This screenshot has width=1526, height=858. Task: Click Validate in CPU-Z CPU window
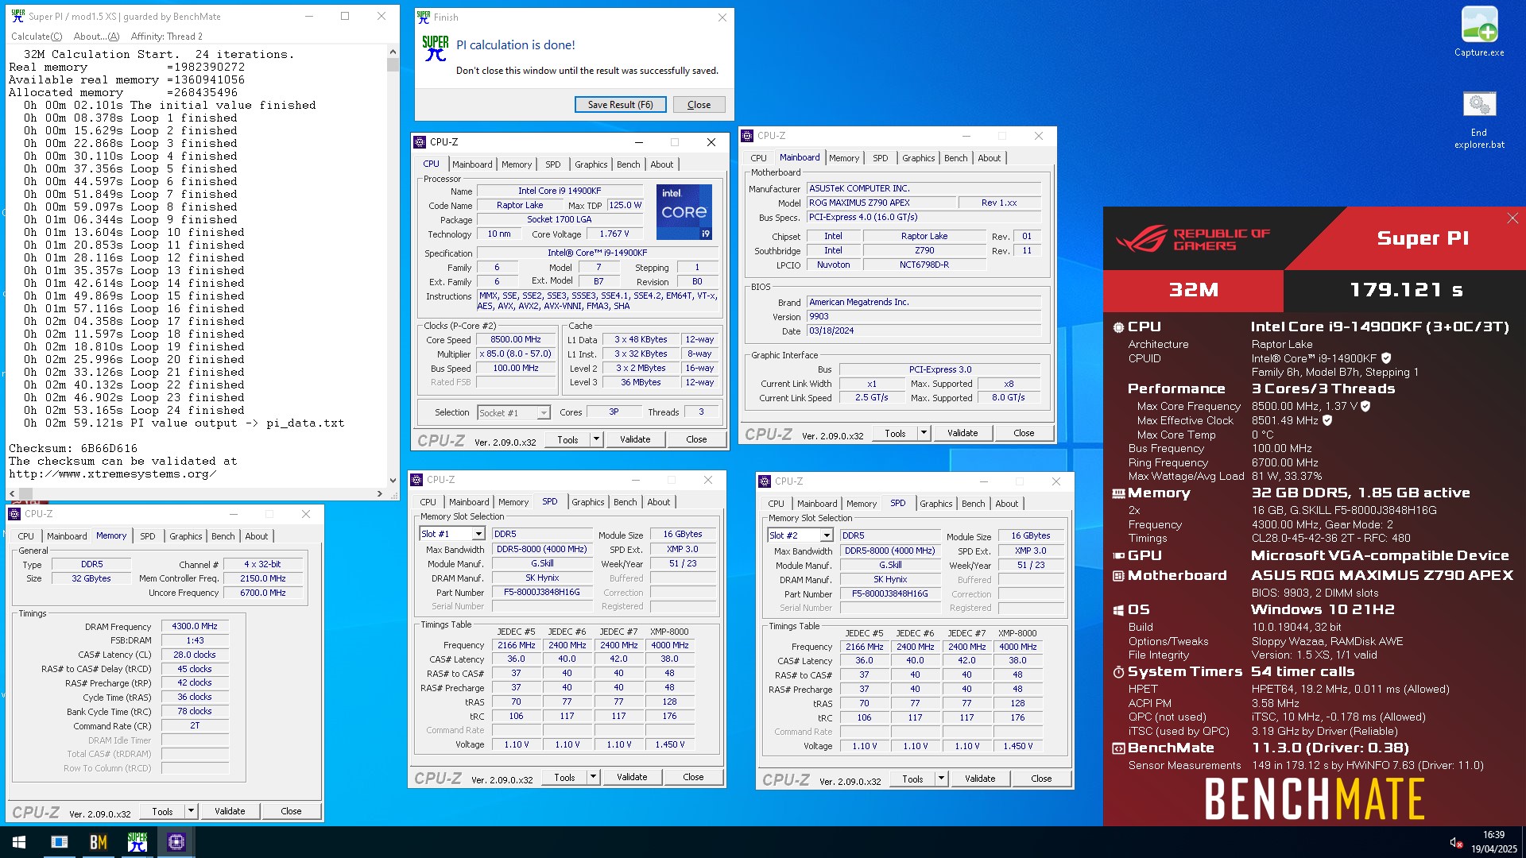[635, 439]
